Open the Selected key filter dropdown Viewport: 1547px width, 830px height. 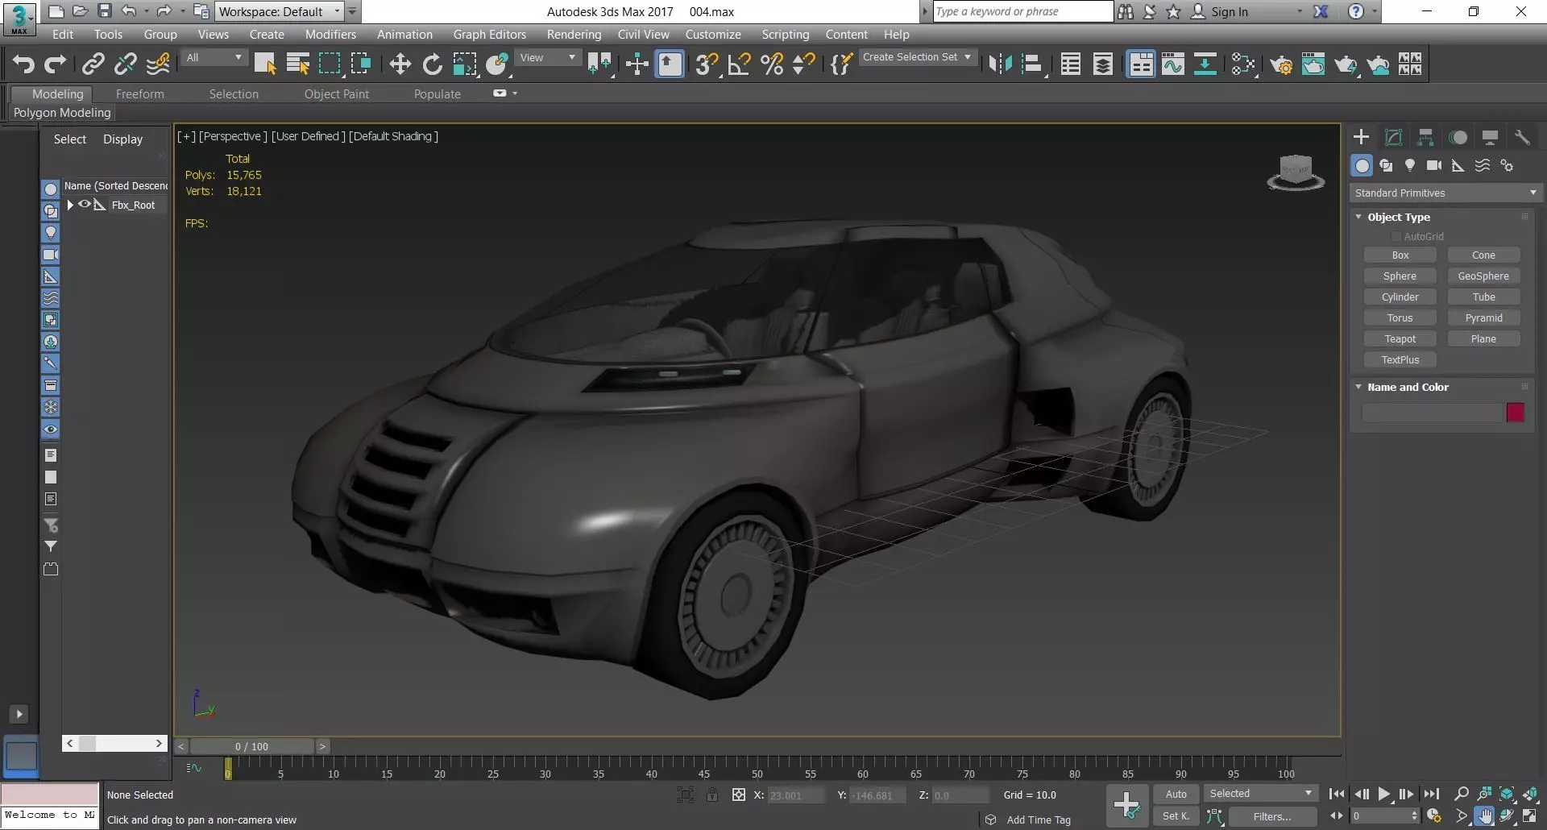[1260, 794]
